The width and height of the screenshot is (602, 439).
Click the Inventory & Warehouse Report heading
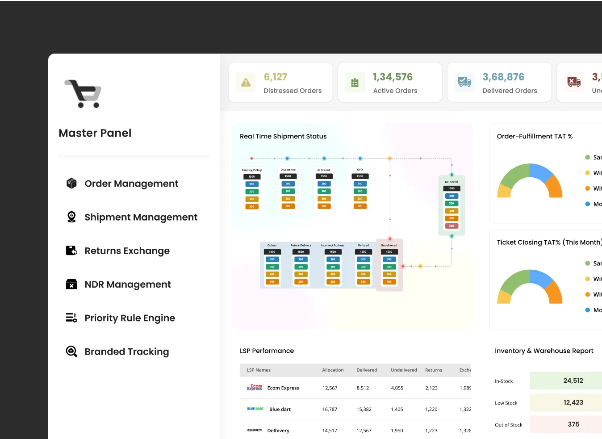[x=544, y=351]
